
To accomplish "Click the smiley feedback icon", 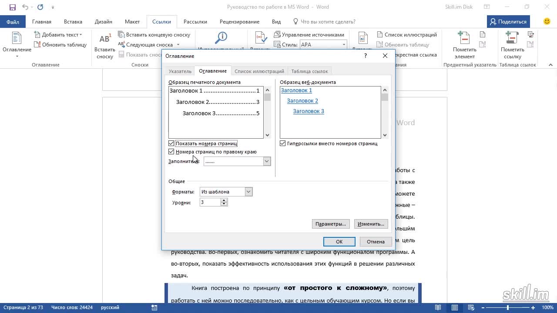I will (x=547, y=21).
